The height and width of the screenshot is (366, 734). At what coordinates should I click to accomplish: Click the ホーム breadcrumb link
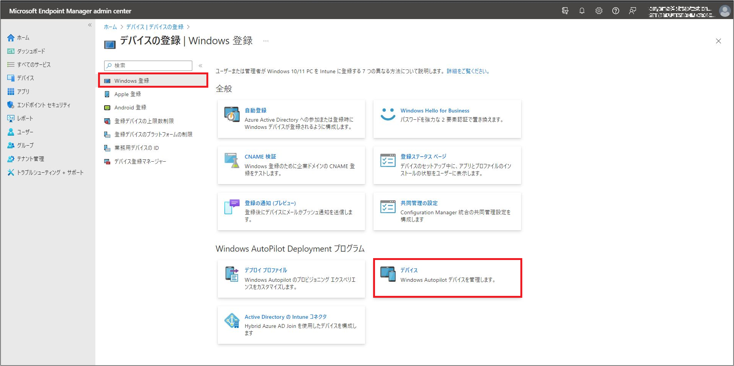110,27
